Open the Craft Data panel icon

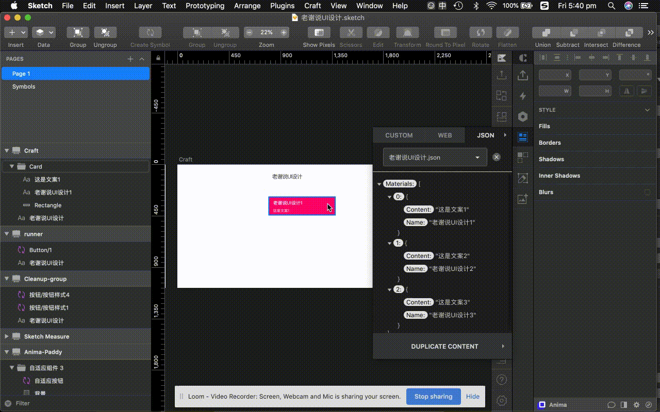click(523, 136)
